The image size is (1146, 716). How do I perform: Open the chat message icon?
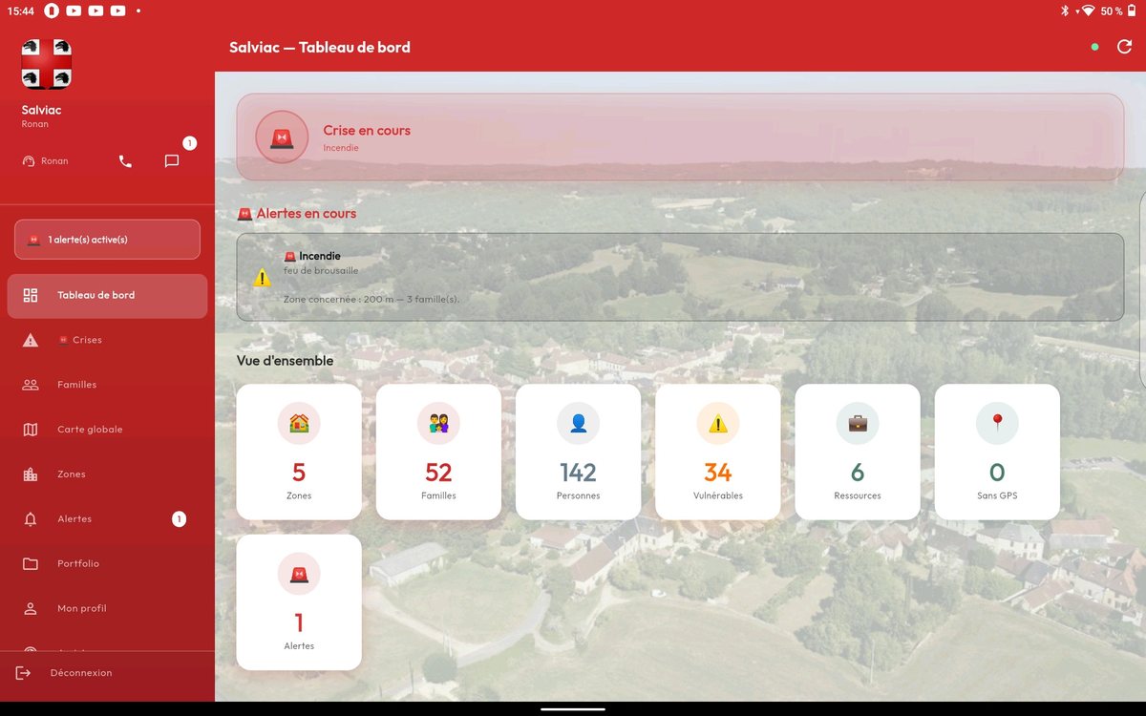tap(172, 161)
